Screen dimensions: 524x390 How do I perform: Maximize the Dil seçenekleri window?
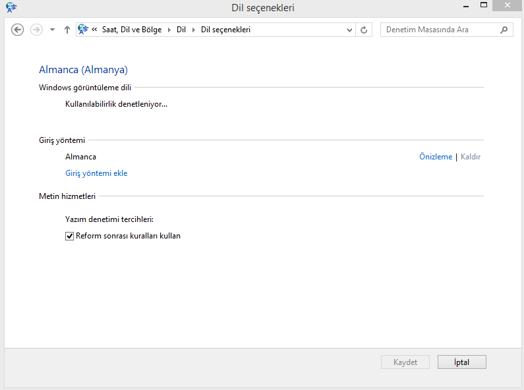point(484,5)
